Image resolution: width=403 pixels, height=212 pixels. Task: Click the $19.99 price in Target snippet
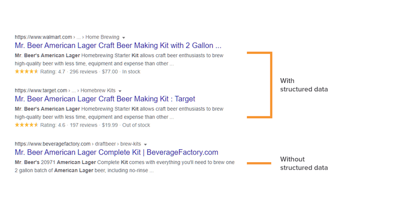(110, 125)
